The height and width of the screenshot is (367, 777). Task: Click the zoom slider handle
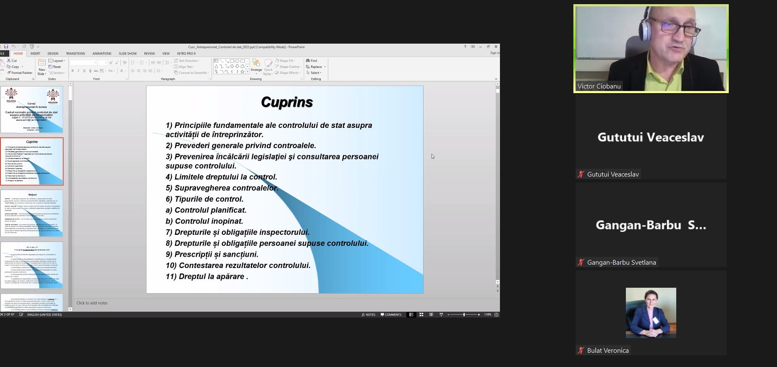pyautogui.click(x=464, y=315)
